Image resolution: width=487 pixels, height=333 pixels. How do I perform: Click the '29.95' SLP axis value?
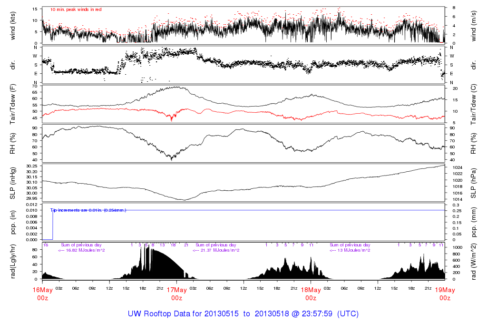[x=32, y=198]
